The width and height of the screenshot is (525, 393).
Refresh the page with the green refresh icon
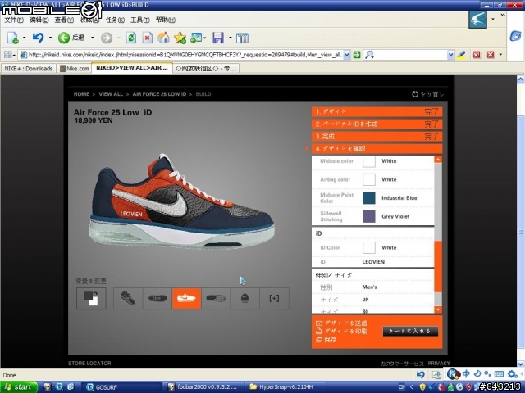130,38
